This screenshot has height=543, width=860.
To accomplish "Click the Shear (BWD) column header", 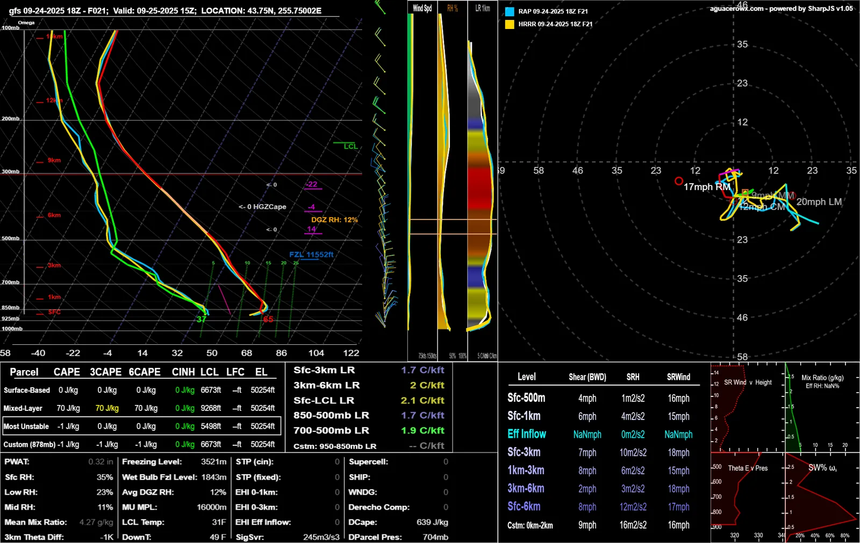I will tap(587, 377).
